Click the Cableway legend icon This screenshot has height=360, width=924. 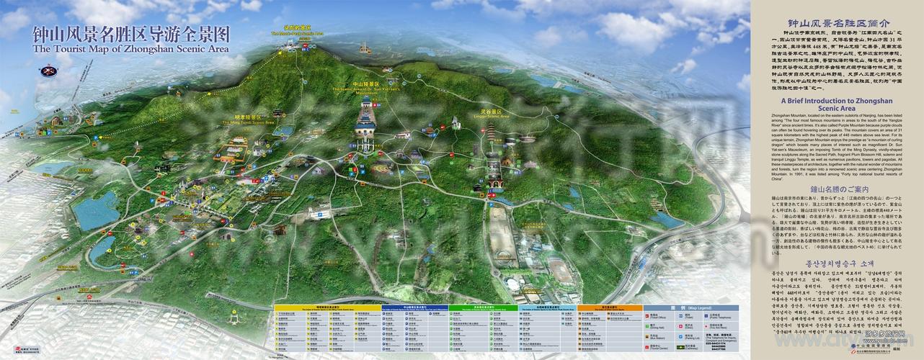tap(680, 347)
